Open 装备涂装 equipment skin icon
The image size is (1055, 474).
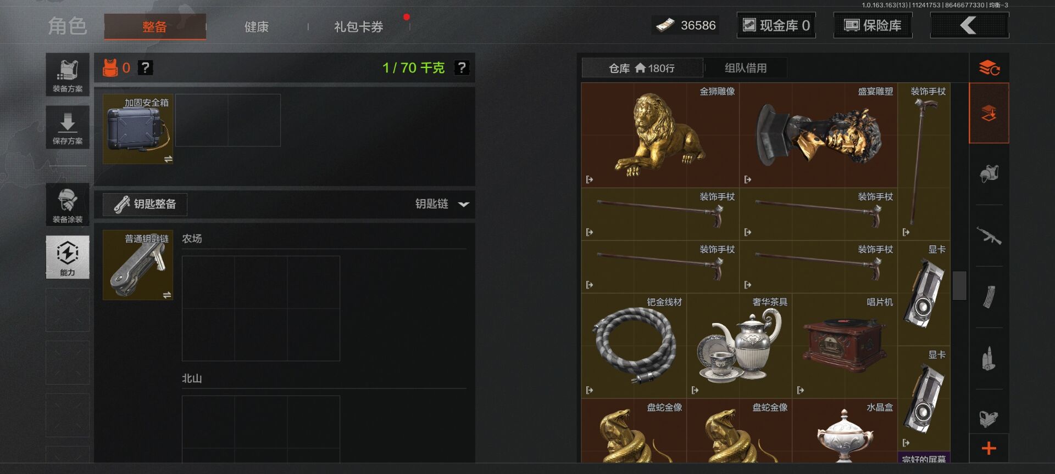[68, 205]
